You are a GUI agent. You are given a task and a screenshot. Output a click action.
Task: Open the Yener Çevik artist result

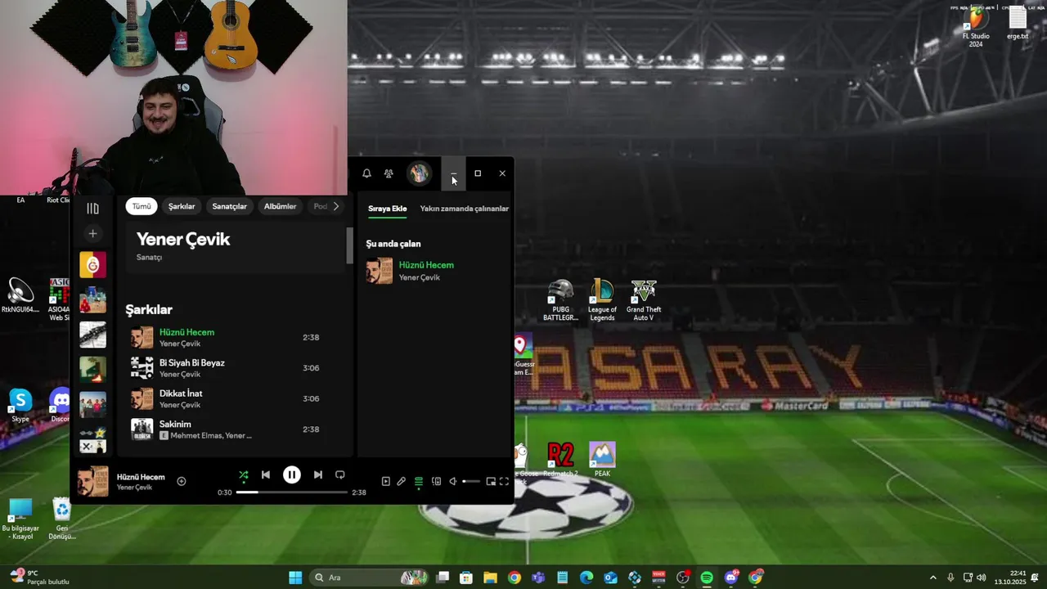(x=236, y=246)
